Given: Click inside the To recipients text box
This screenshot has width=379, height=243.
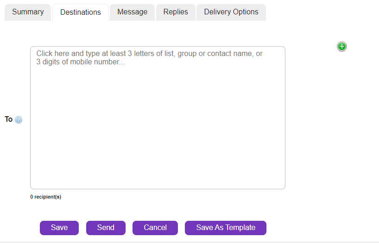Looking at the screenshot, I should pyautogui.click(x=158, y=125).
